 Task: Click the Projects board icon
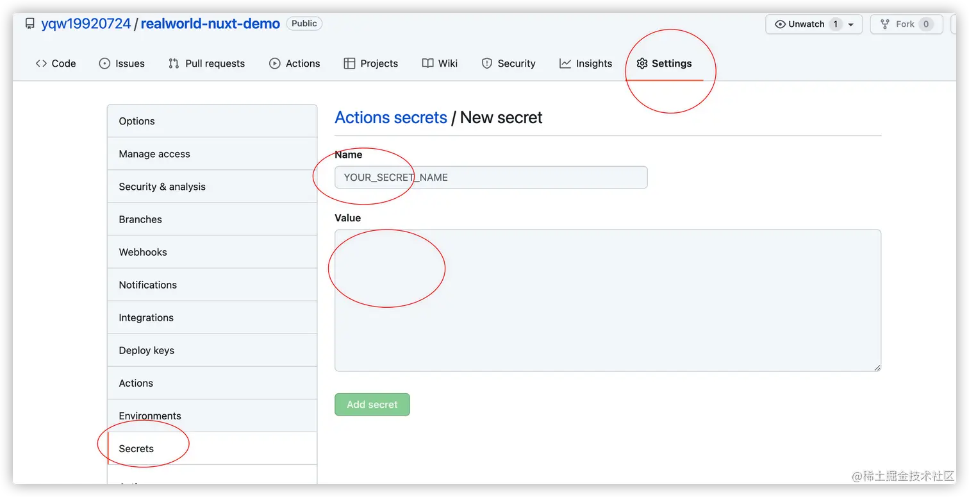349,63
